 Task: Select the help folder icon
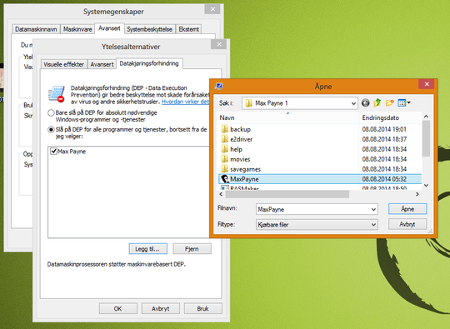pyautogui.click(x=225, y=149)
